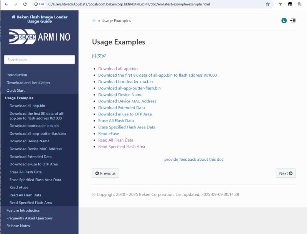Viewport: 307px width, 234px height.
Task: Toggle dark mode with the moon icon
Action: click(284, 21)
